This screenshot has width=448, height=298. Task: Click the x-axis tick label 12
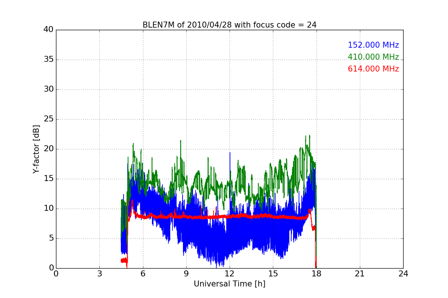tap(230, 274)
